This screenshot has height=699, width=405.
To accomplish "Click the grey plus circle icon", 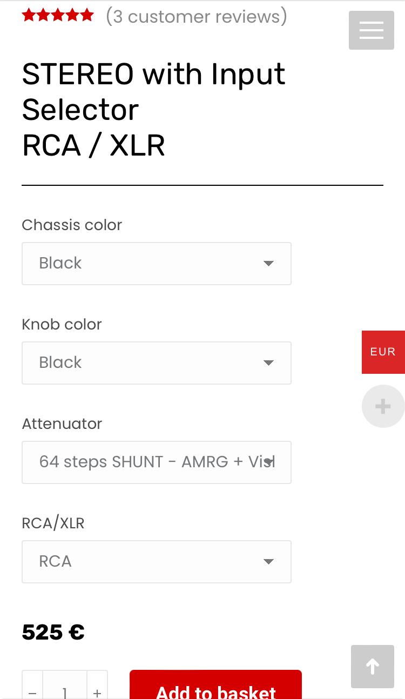I will (383, 406).
